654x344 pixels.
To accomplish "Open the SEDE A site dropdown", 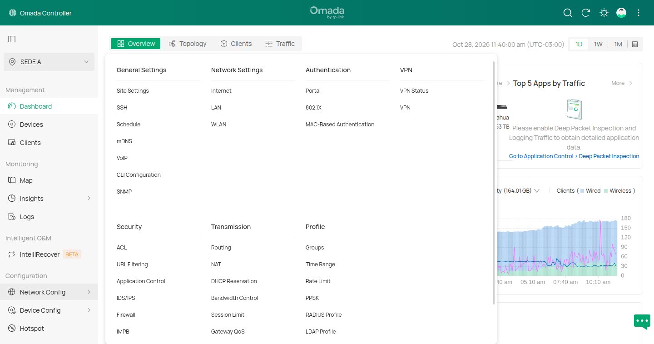I will pos(49,62).
